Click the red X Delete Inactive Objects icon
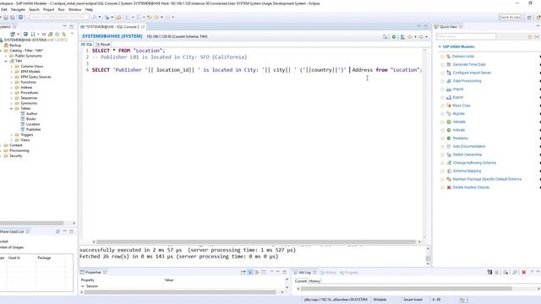 pyautogui.click(x=449, y=187)
